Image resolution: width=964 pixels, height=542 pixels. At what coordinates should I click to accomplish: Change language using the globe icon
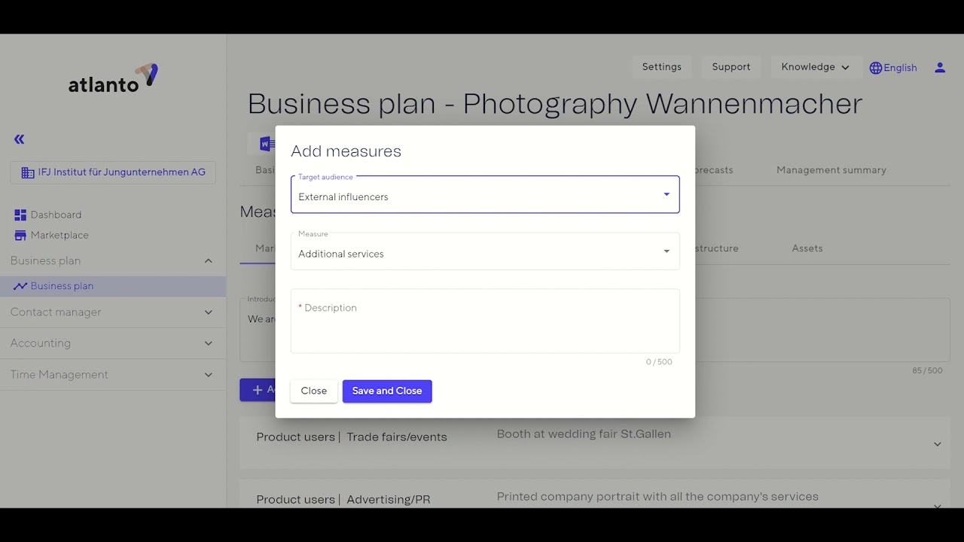(874, 68)
